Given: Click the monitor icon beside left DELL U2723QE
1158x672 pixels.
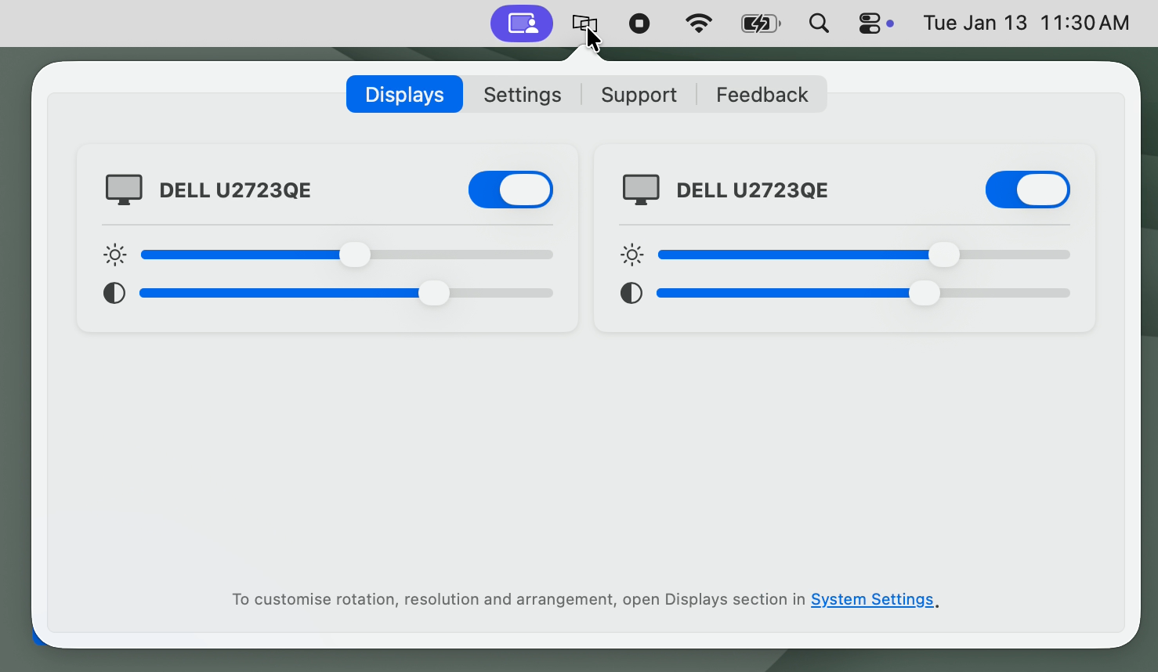Looking at the screenshot, I should click(x=123, y=189).
